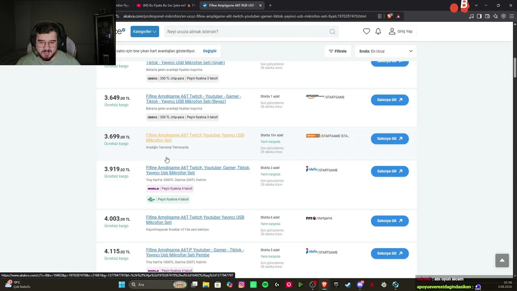
Task: Open Epic Games Launcher from taskbar
Action: coord(336,285)
